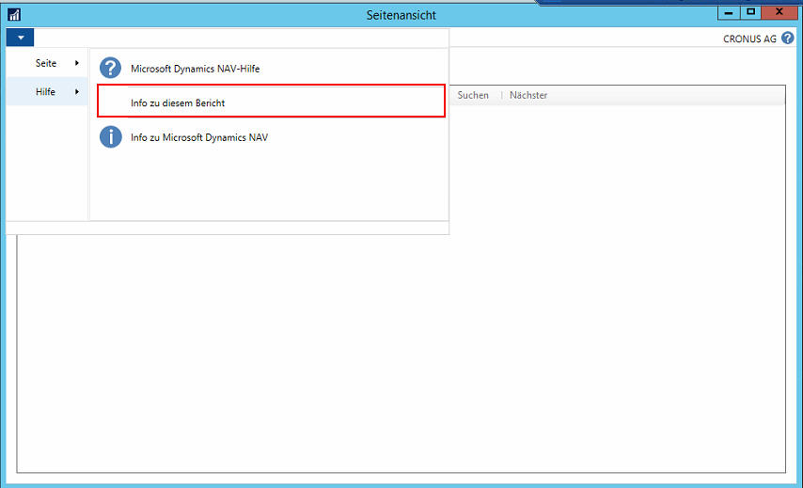Click the blue question mark icon by NAV-Hilfe

click(111, 68)
